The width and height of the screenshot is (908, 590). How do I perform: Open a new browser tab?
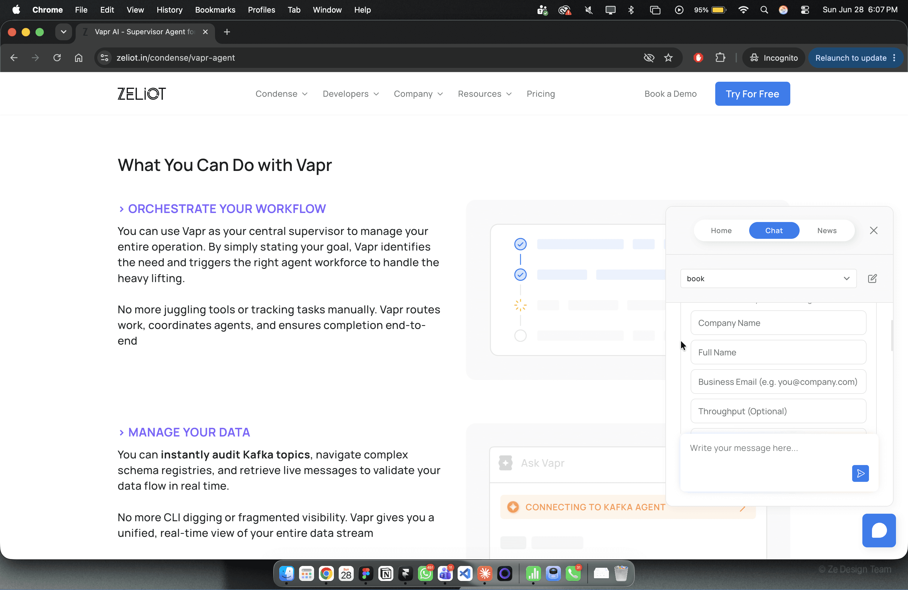(x=227, y=32)
